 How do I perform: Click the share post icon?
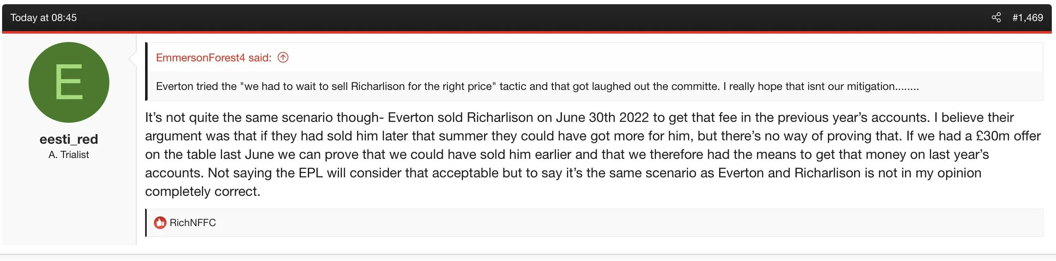996,18
